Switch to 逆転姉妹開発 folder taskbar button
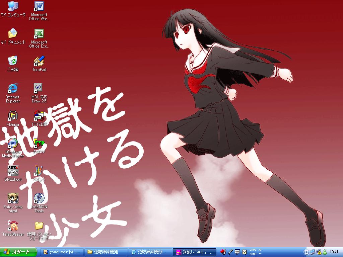This screenshot has height=257, width=343. pos(106,252)
